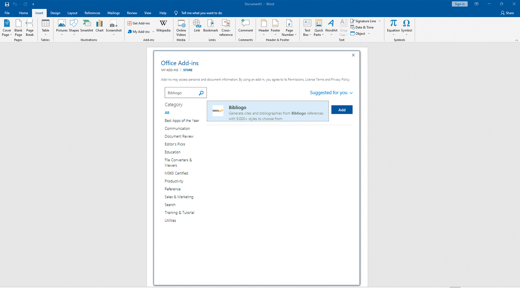This screenshot has height=288, width=520.
Task: Open the Help tab
Action: pos(163,13)
